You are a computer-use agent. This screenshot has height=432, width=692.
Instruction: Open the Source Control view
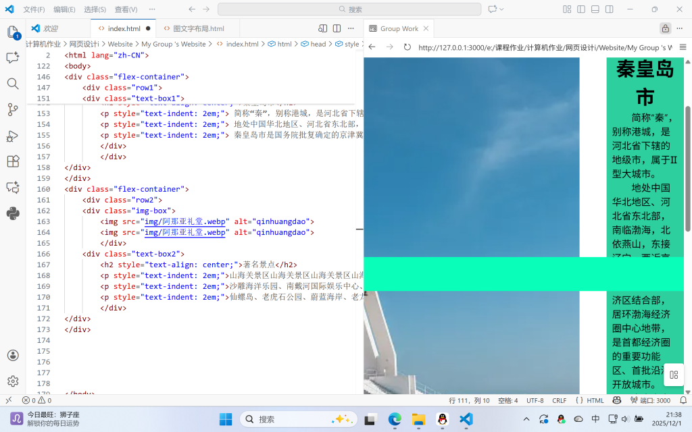click(13, 109)
